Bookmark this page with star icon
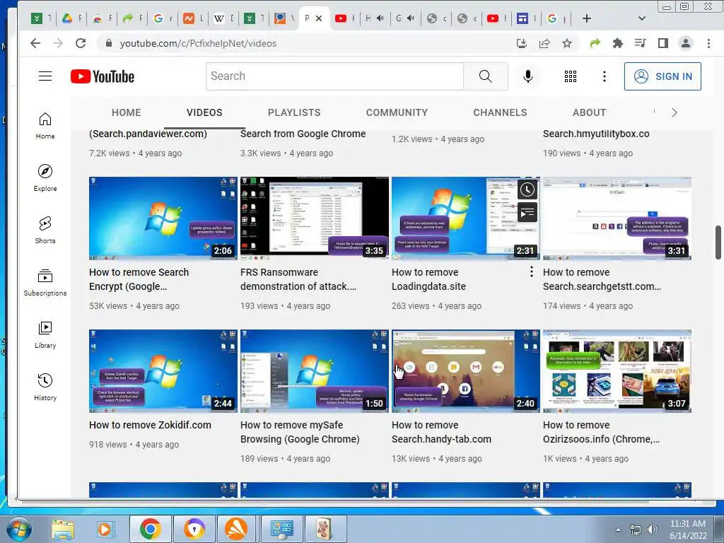 567,43
